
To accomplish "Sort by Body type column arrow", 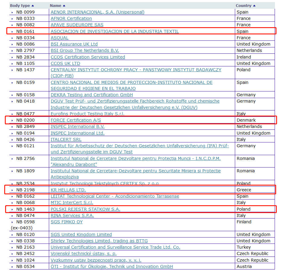I will pyautogui.click(x=33, y=6).
